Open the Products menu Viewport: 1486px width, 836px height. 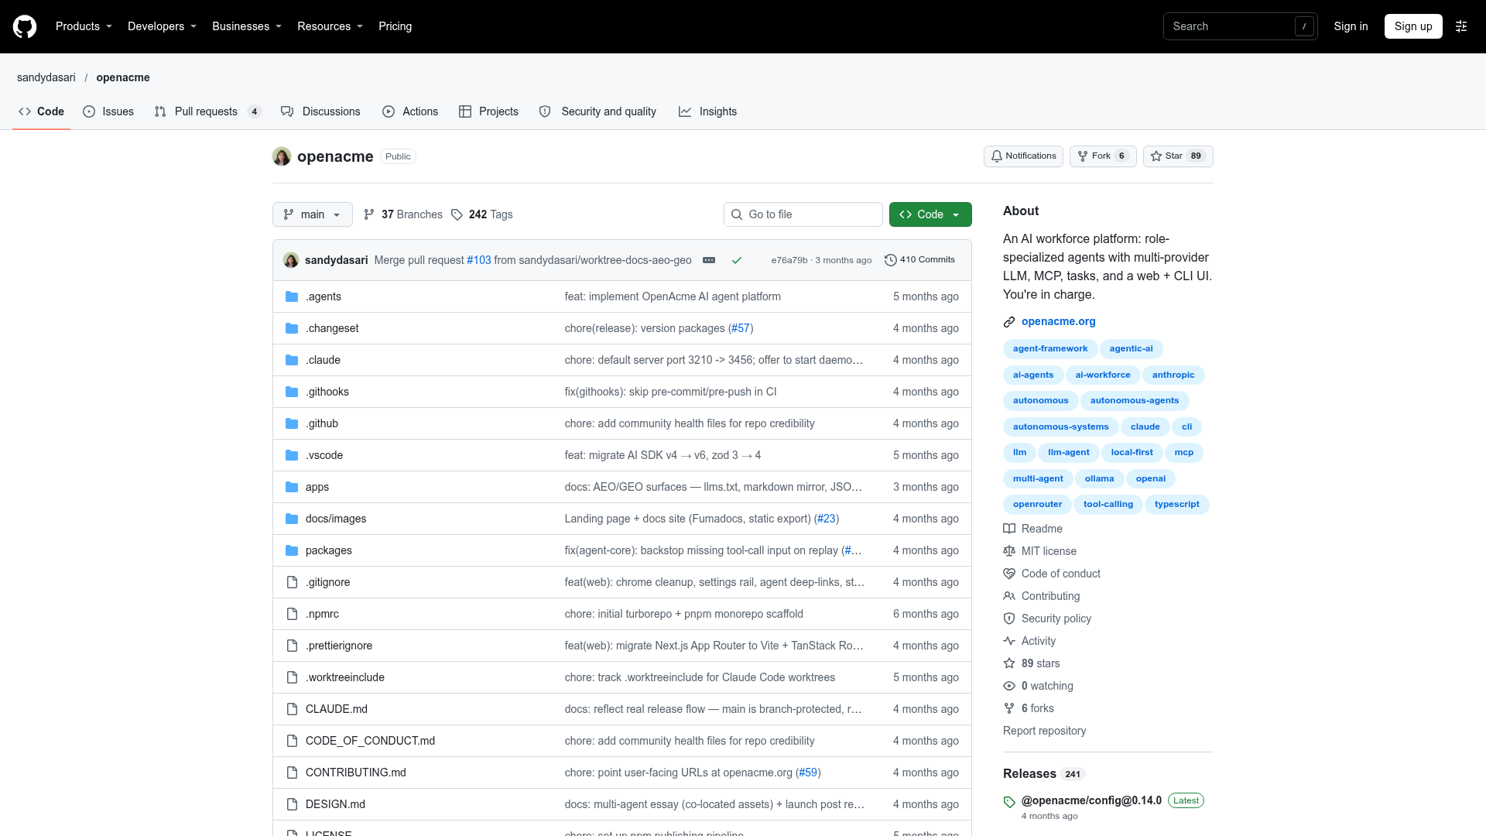click(x=84, y=26)
